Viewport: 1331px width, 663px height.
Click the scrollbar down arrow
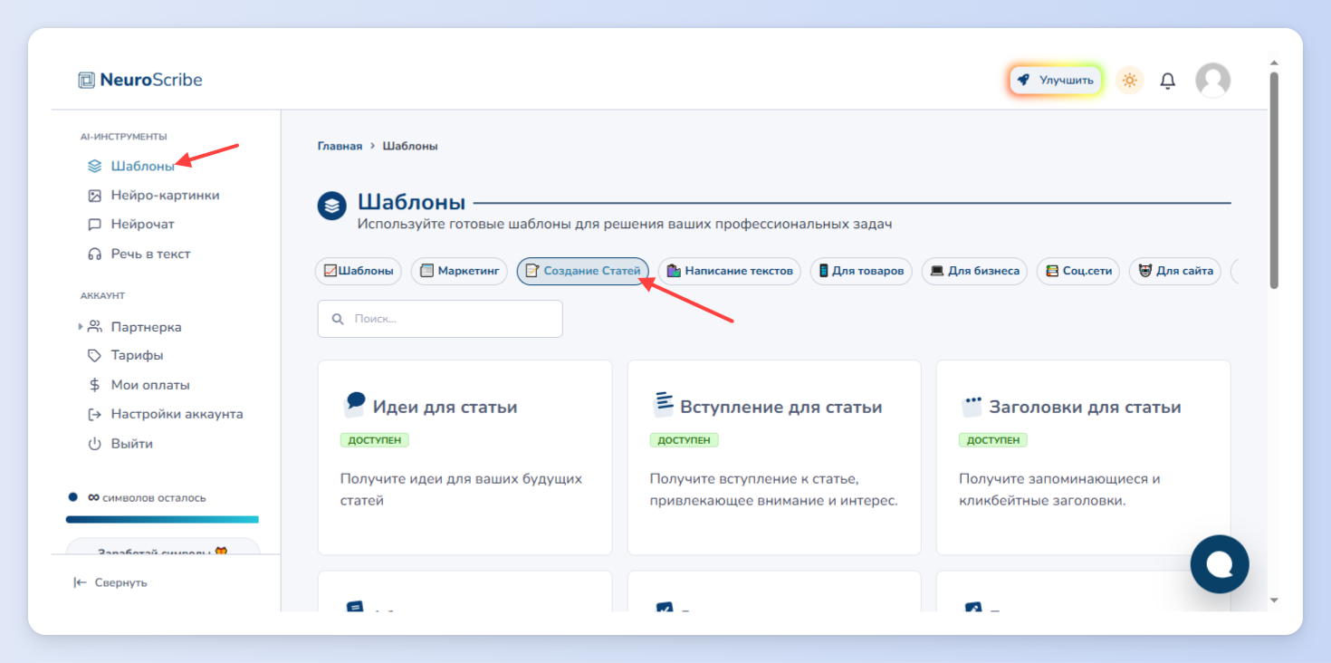click(1274, 600)
